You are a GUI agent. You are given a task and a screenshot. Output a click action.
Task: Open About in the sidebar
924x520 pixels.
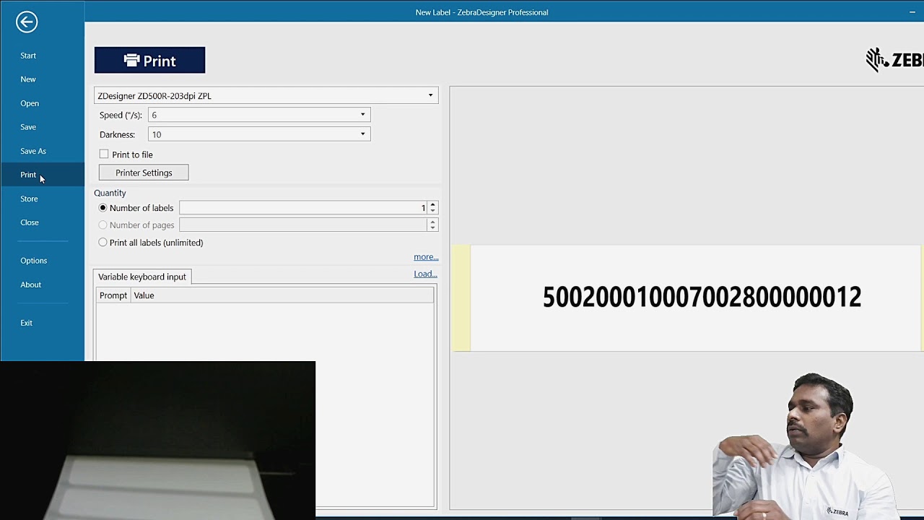click(31, 285)
